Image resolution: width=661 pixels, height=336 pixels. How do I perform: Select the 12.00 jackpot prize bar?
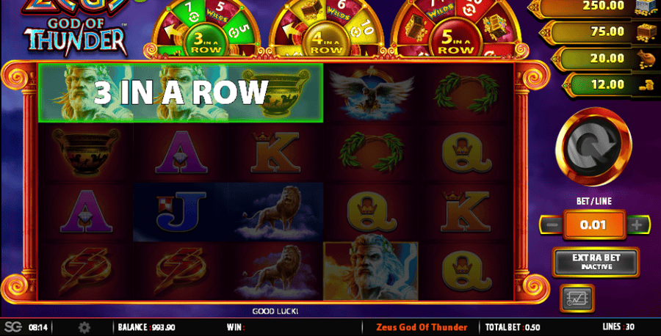611,84
